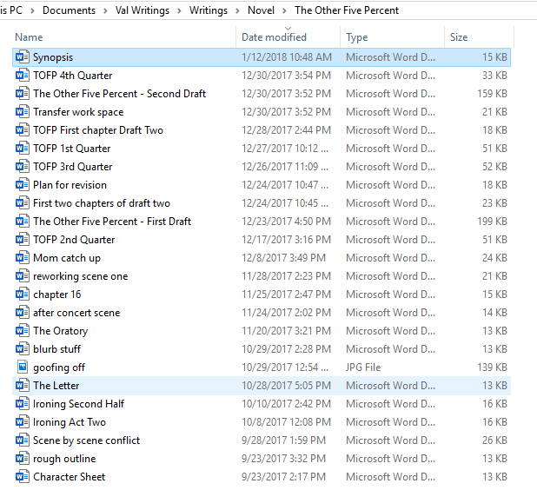Select the rough outline document
This screenshot has height=490, width=537.
pos(64,459)
